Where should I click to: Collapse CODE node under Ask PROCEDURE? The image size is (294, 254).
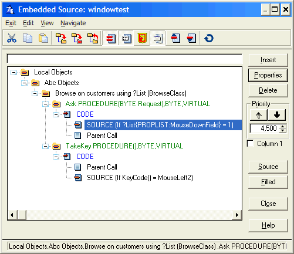[56, 114]
